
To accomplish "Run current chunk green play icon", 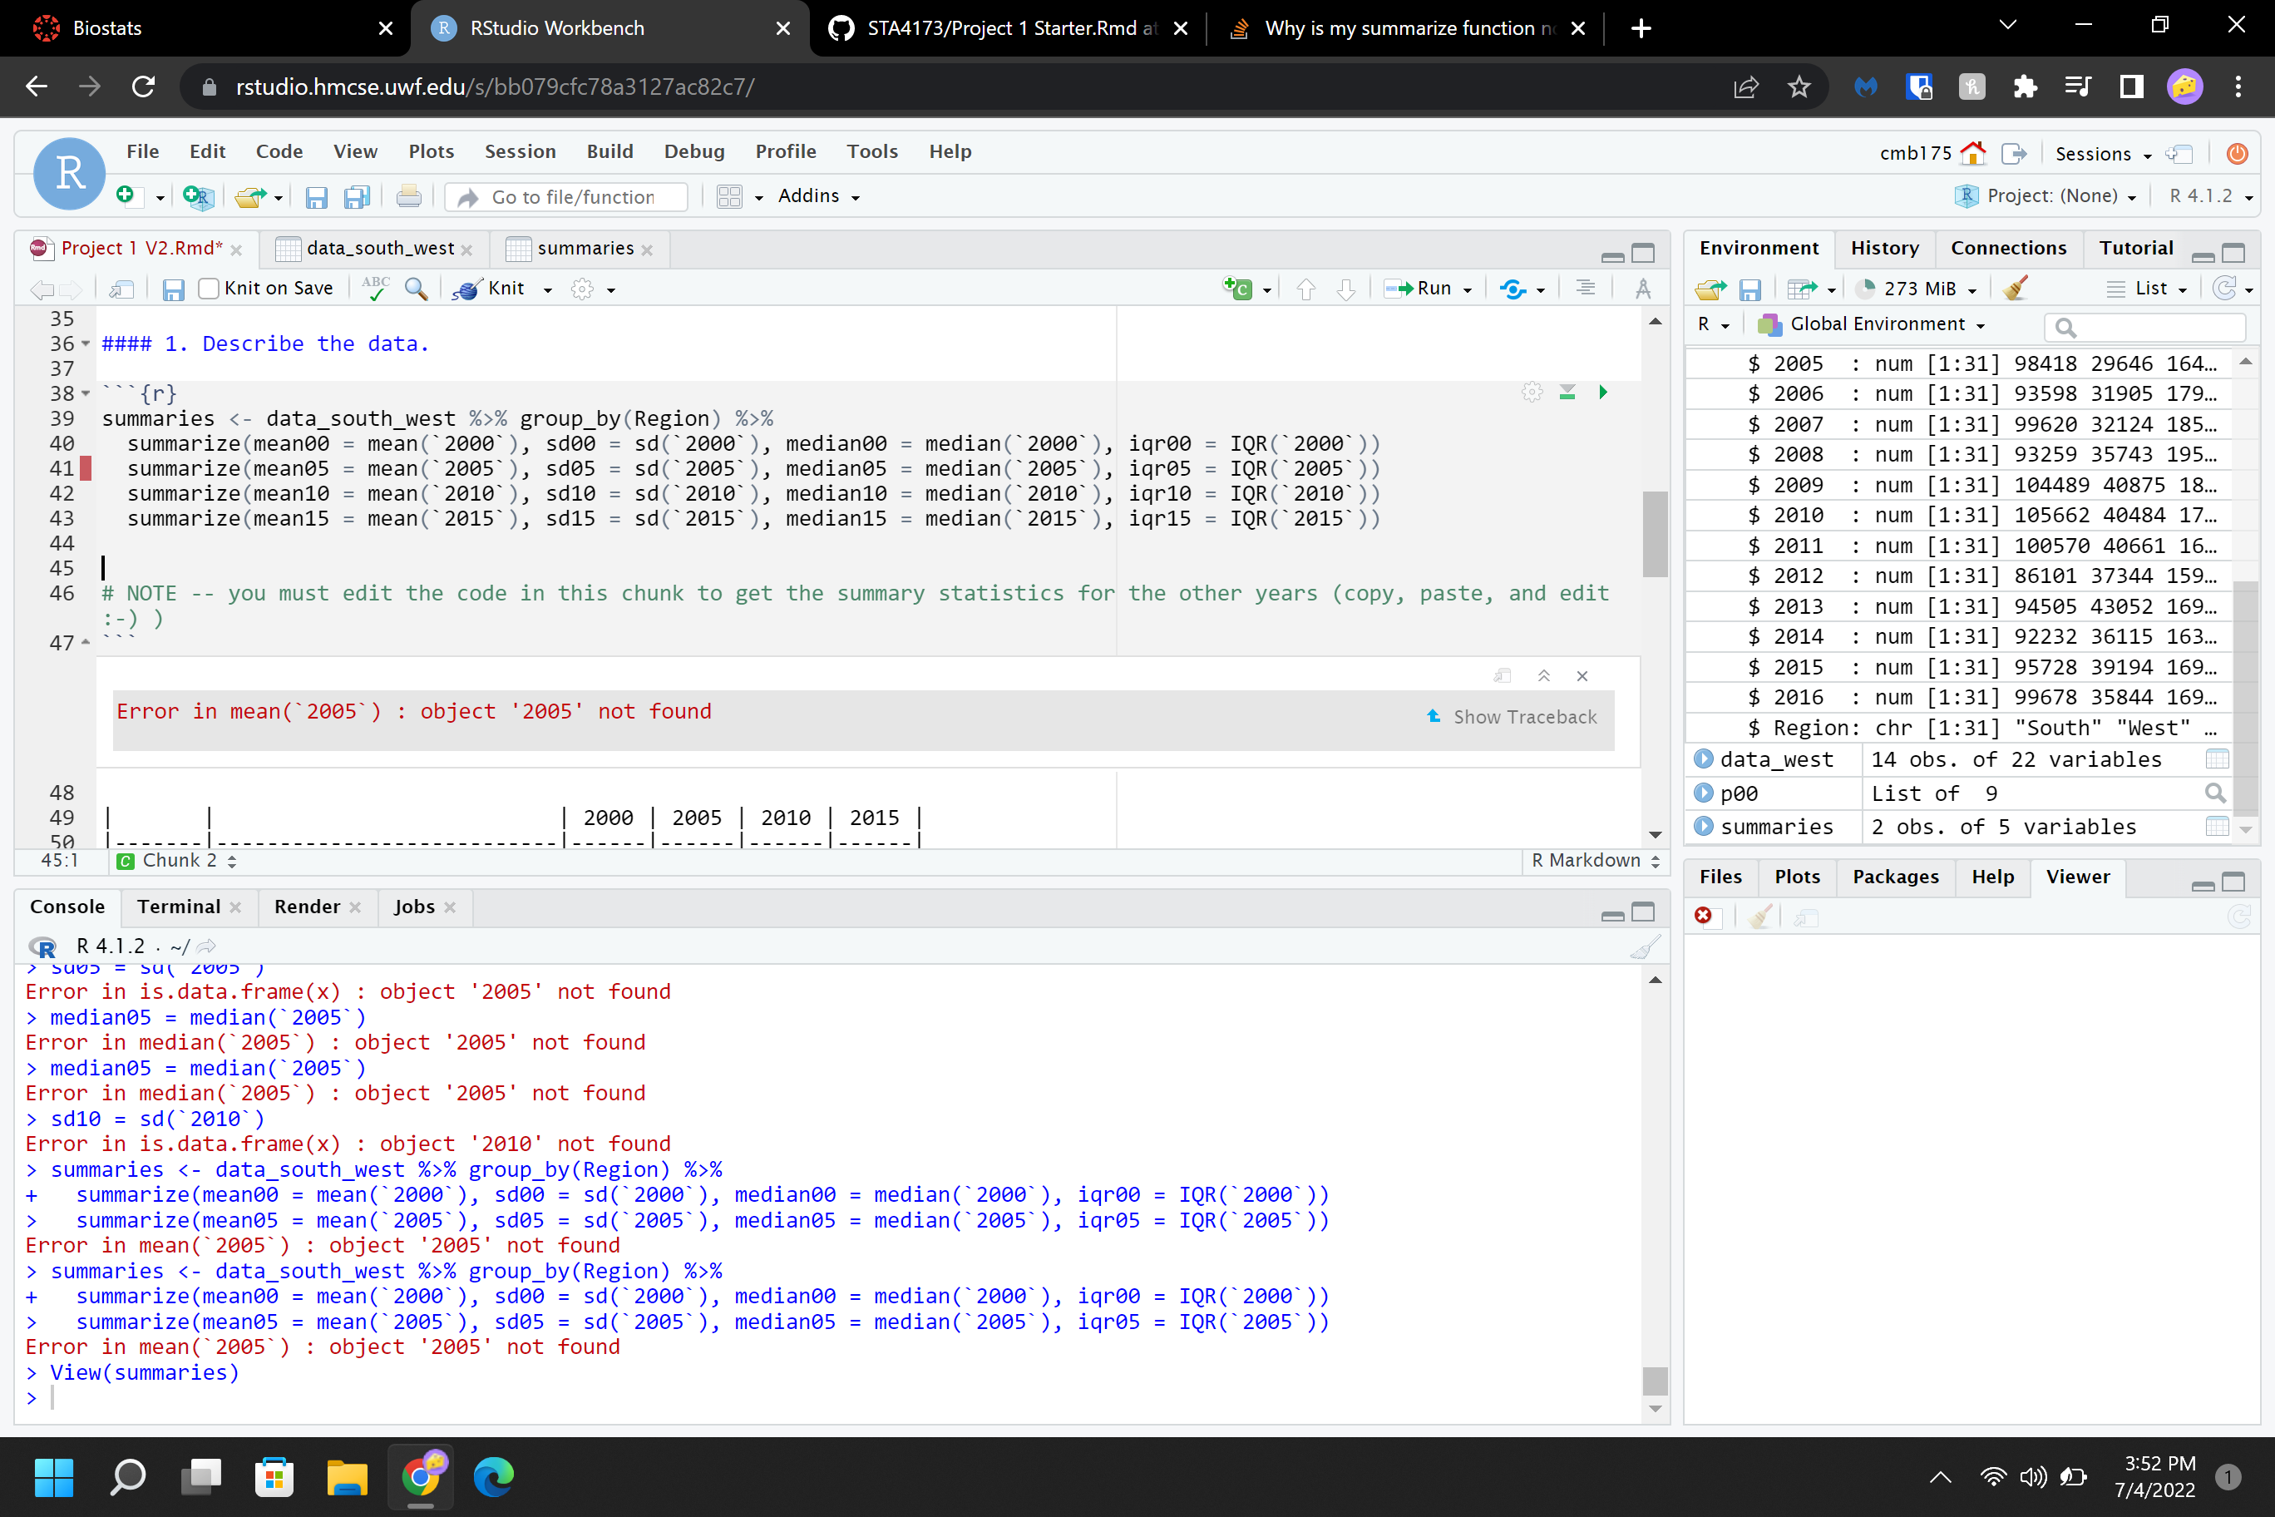I will tap(1603, 392).
